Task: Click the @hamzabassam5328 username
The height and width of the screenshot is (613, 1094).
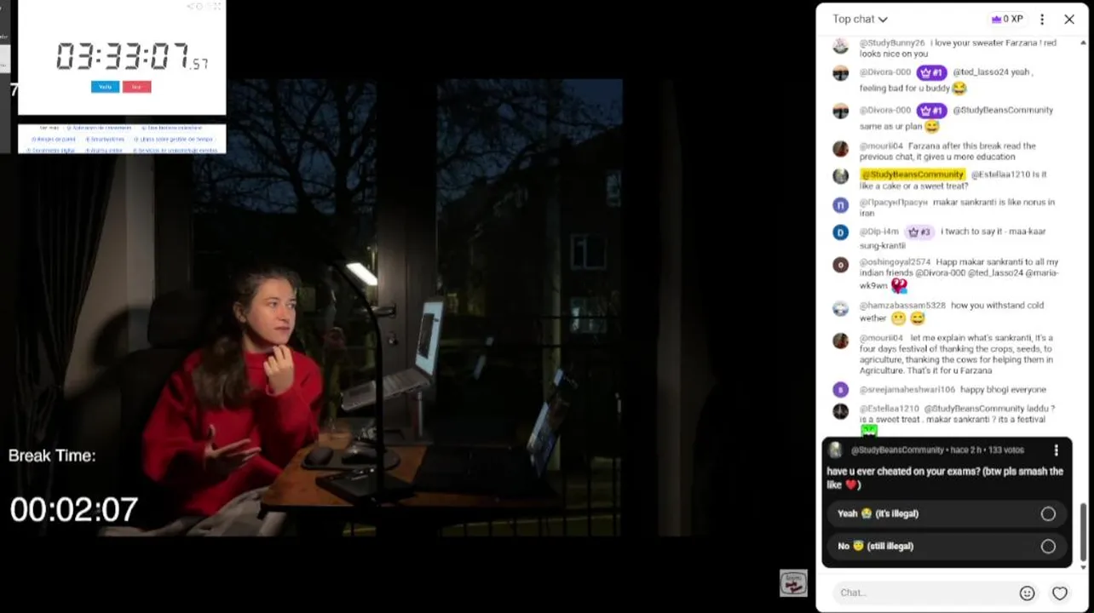Action: 901,306
